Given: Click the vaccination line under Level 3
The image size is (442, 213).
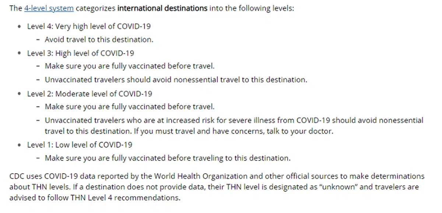Looking at the screenshot, I should (129, 66).
